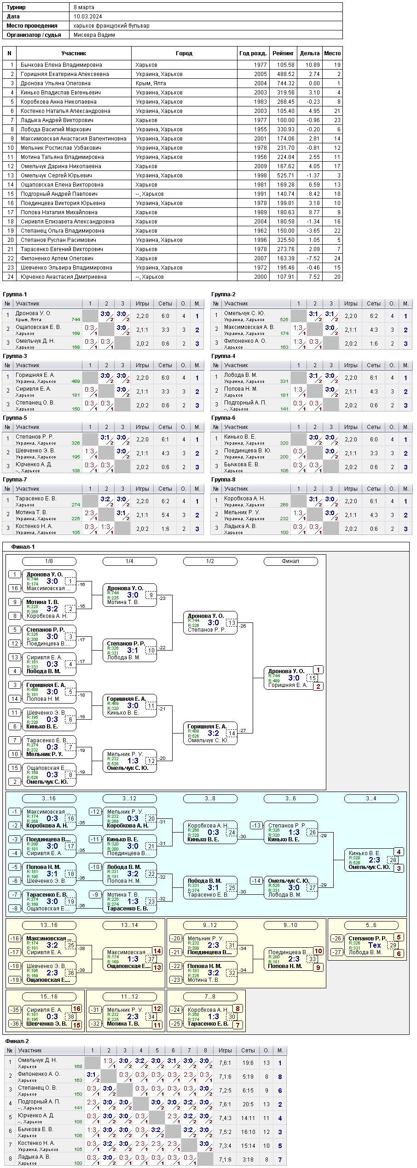
Task: Click the '7...8' round label
Action: [210, 997]
